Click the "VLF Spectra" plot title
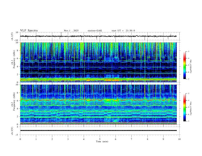Image resolution: width=202 pixels, height=156 pixels. 29,31
